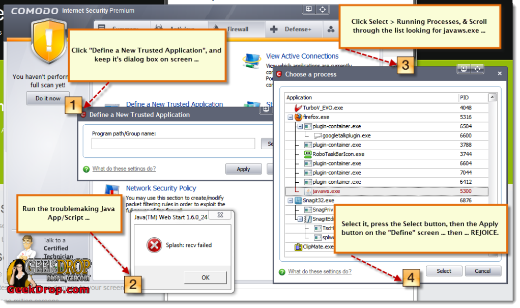Screen dimensions: 520x308
Task: Click the Certified Technician avatar icon
Action: click(27, 247)
